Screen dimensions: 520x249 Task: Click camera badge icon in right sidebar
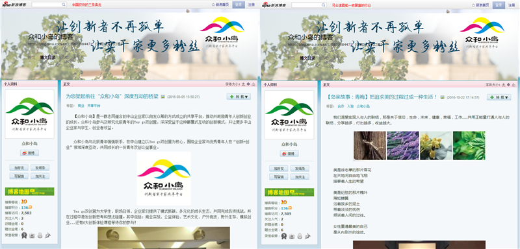(x=292, y=236)
